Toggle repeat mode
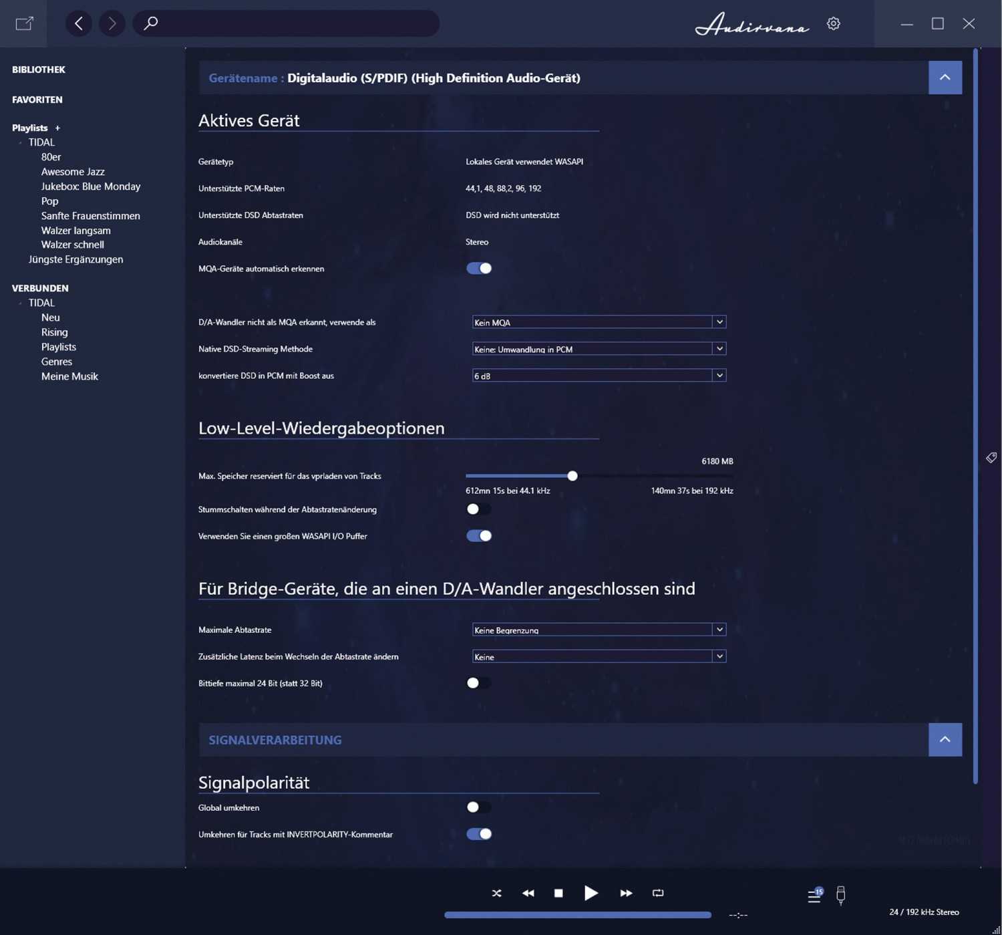The height and width of the screenshot is (935, 1002). (x=658, y=893)
